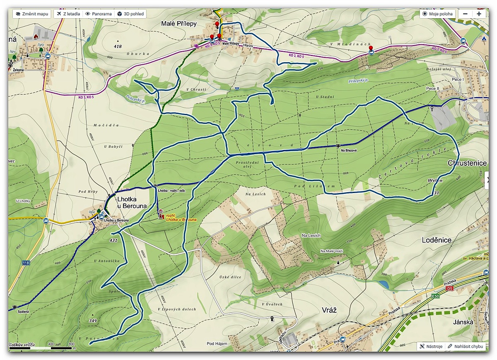Enable the 3D pohled view
This screenshot has height=360, width=497.
(x=130, y=14)
